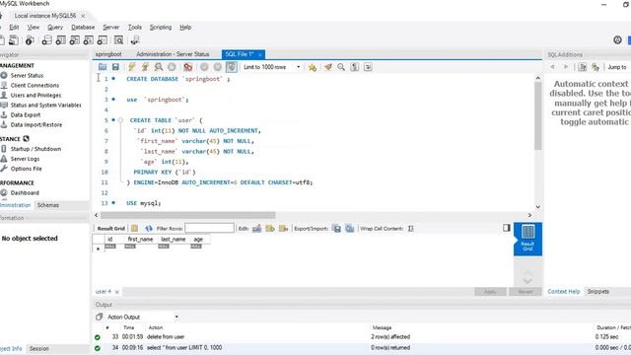The height and width of the screenshot is (355, 631).
Task: Toggle Wrap Cell Content
Action: tap(411, 228)
